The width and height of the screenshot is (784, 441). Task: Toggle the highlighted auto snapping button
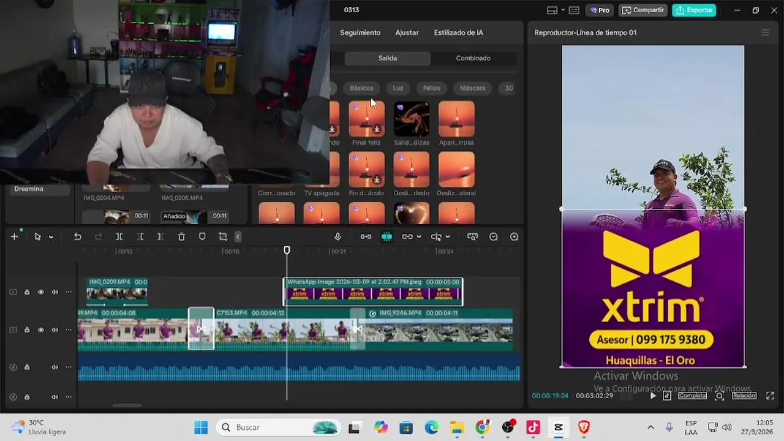386,236
